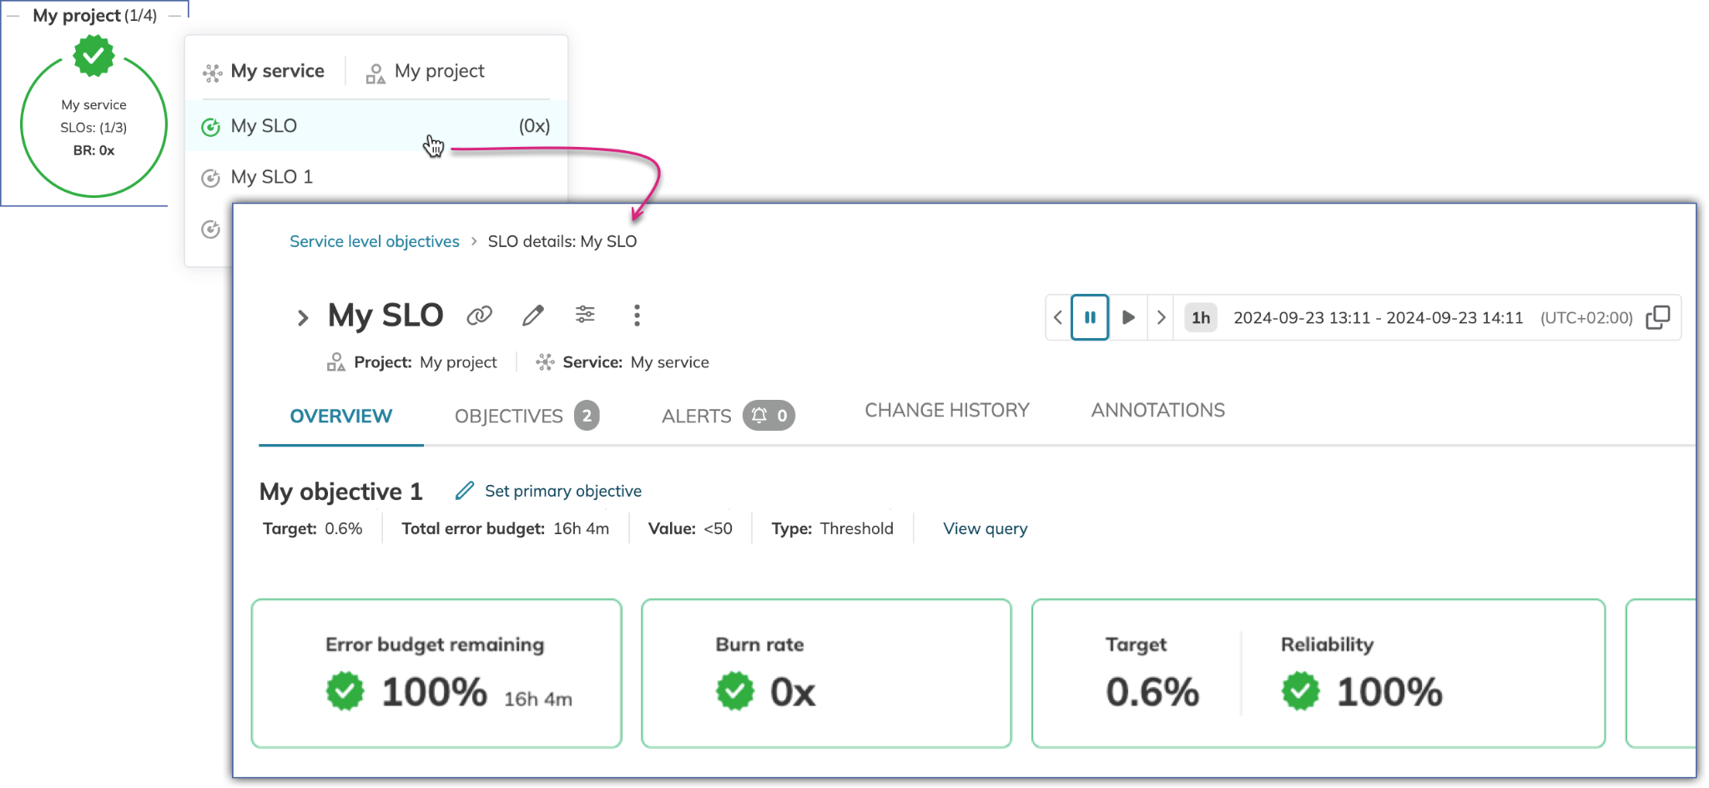Image resolution: width=1709 pixels, height=788 pixels.
Task: Click the My project icon in popup
Action: (376, 73)
